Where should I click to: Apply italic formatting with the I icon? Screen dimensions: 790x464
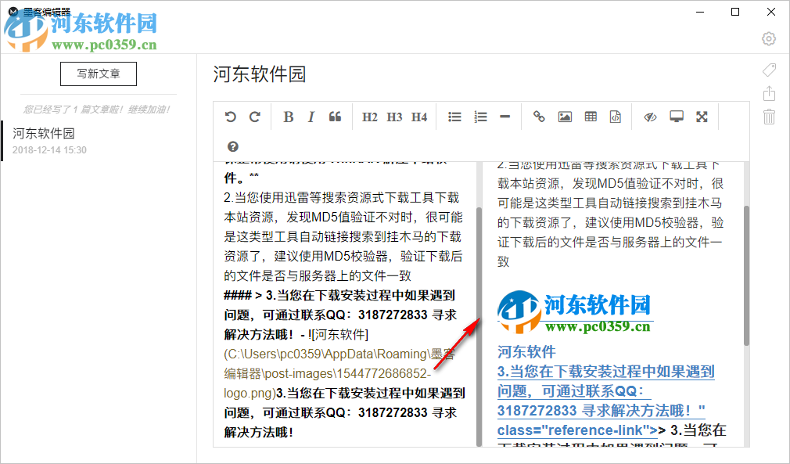(x=311, y=117)
